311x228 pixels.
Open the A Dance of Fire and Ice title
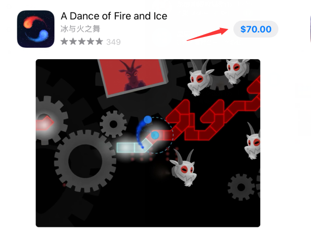coord(114,16)
